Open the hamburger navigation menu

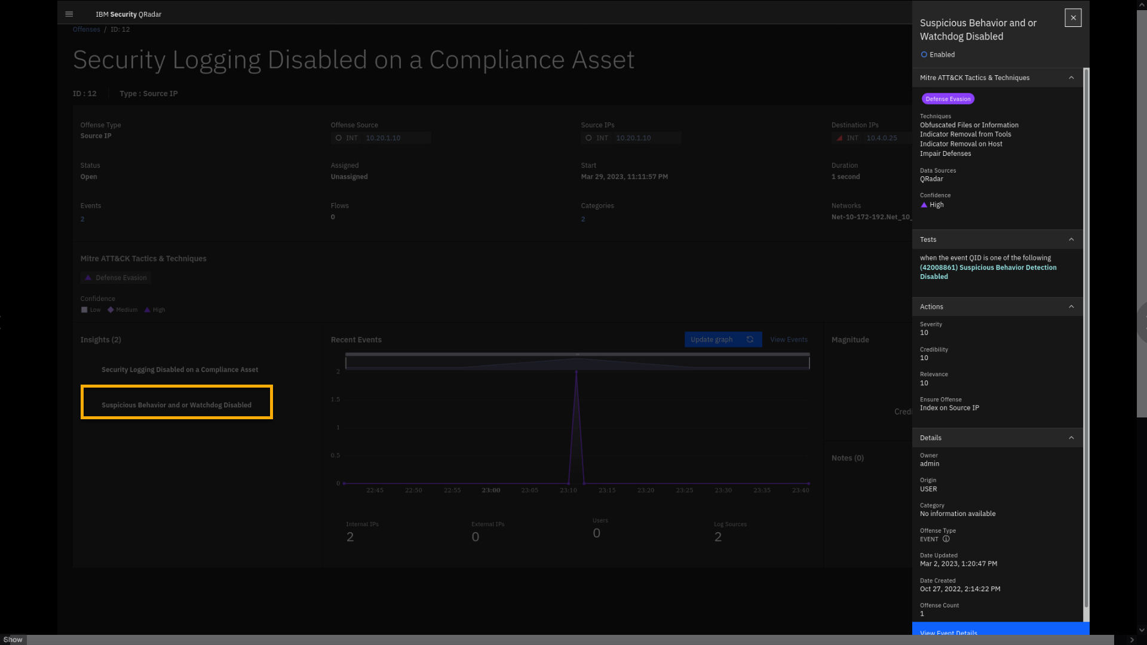[69, 14]
